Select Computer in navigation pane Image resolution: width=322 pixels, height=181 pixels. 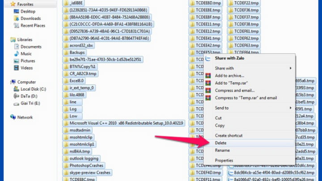coord(26,82)
